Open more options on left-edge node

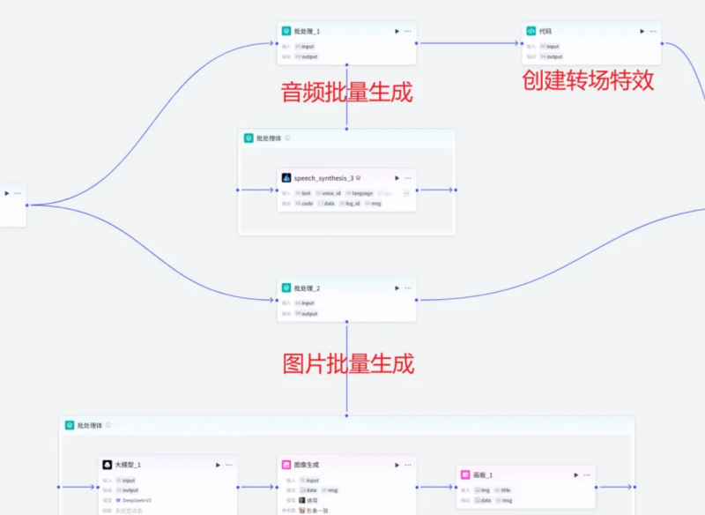tap(18, 193)
